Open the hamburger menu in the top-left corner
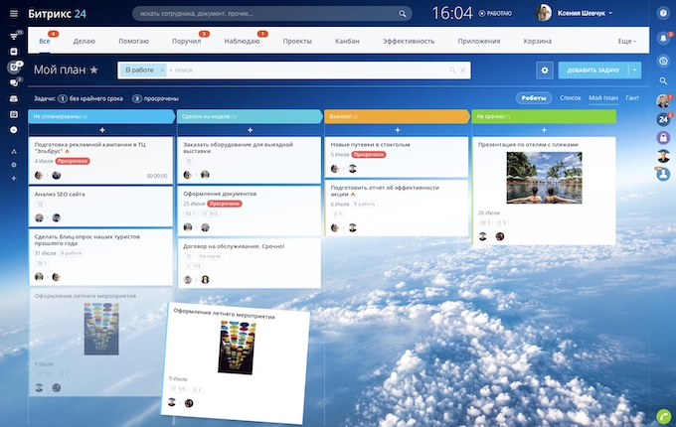The height and width of the screenshot is (427, 676). point(14,14)
